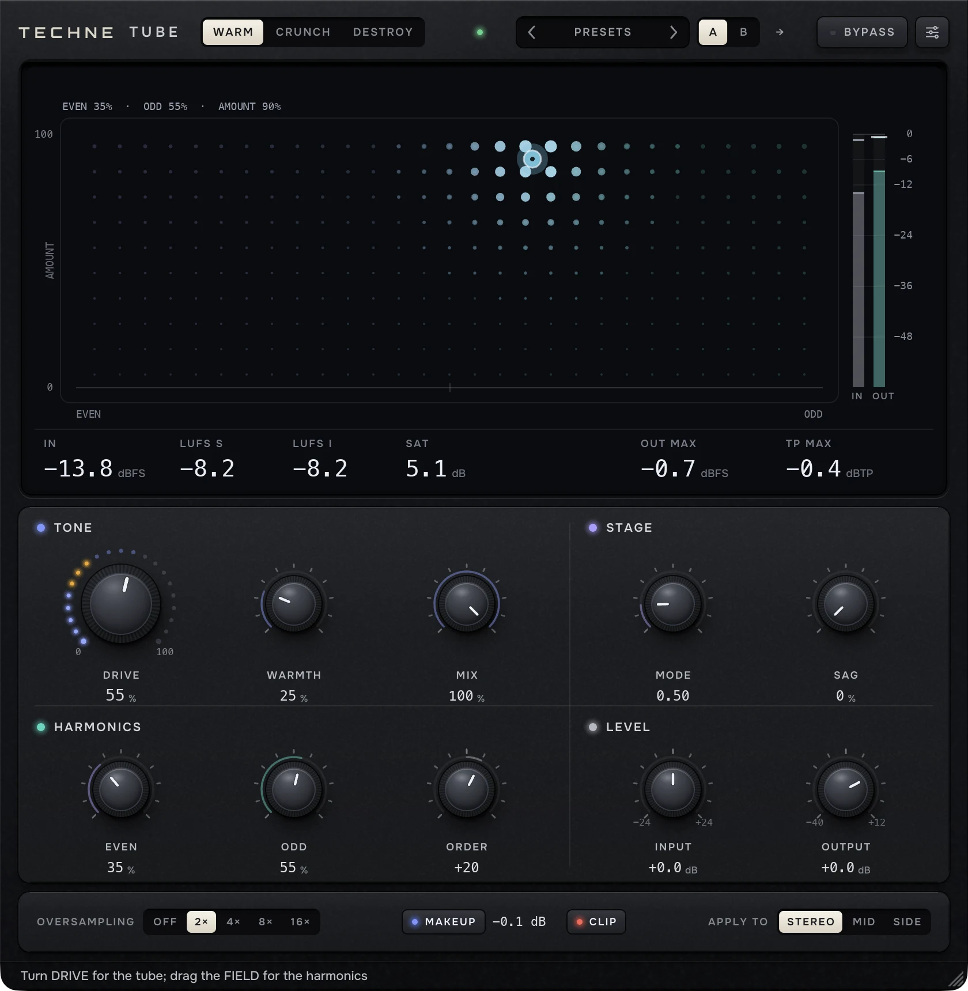Toggle the STAGE section power dot

pos(593,527)
